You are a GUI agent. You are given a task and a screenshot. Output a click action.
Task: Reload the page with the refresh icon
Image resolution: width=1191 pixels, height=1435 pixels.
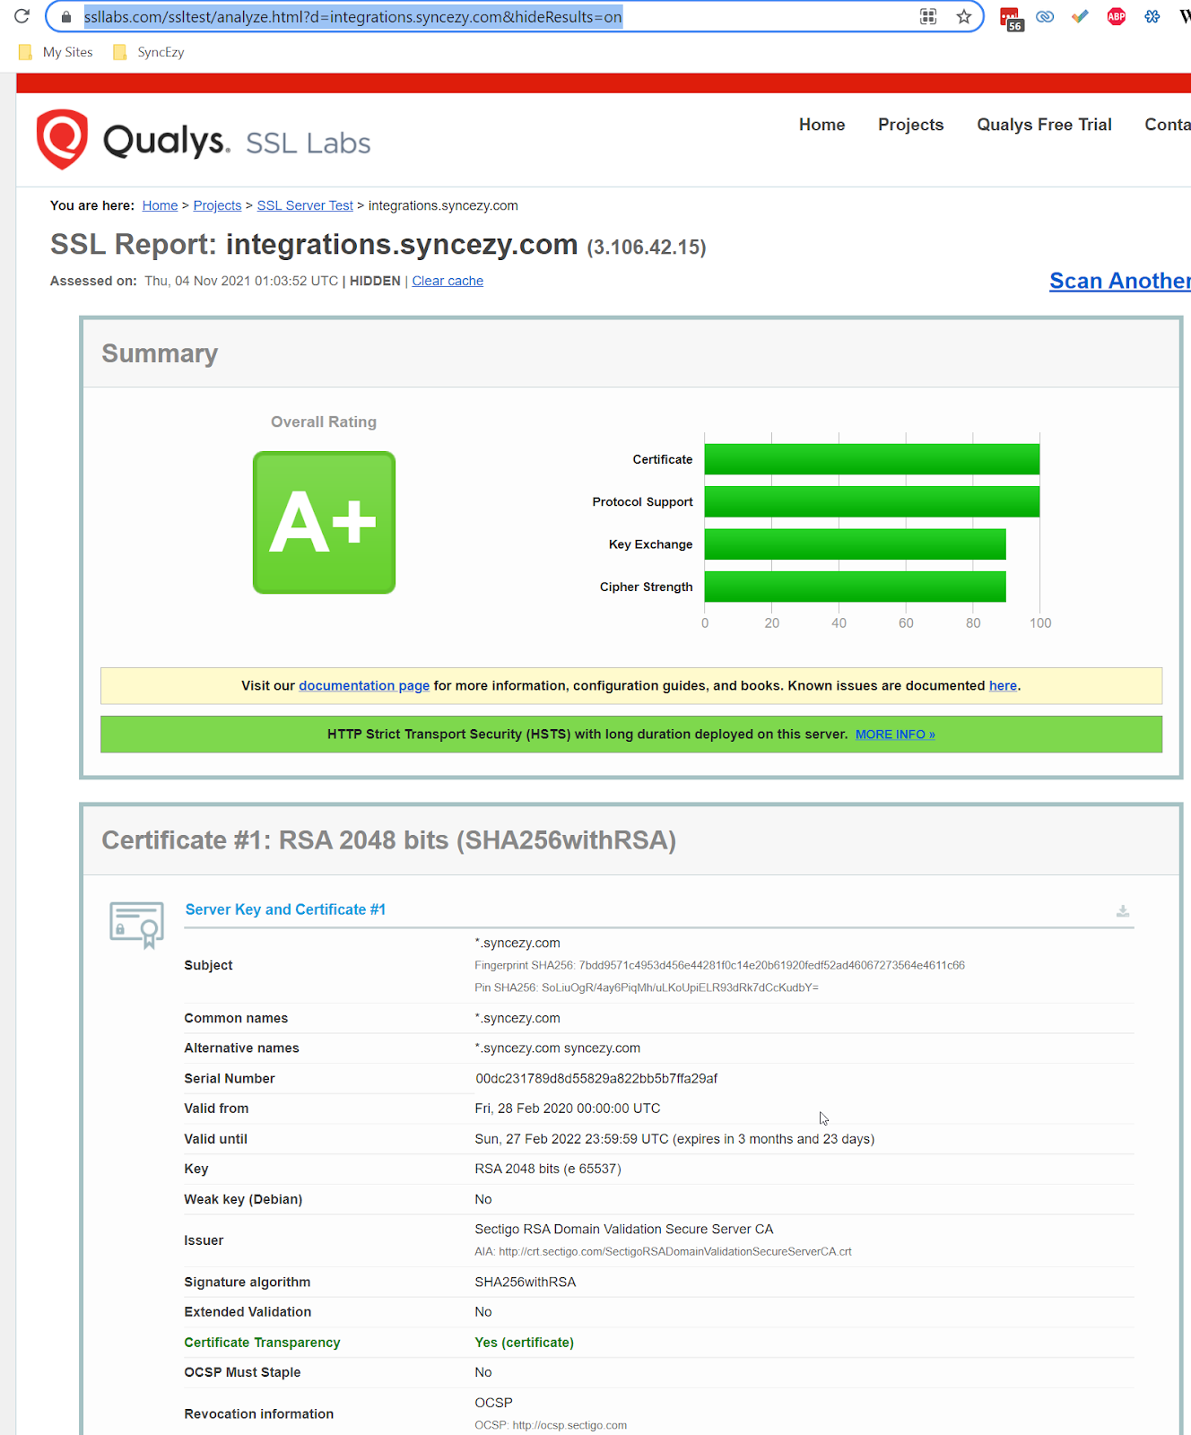(x=22, y=16)
